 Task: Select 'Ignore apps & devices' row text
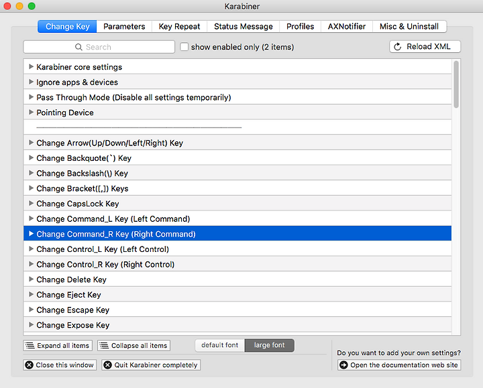[77, 82]
